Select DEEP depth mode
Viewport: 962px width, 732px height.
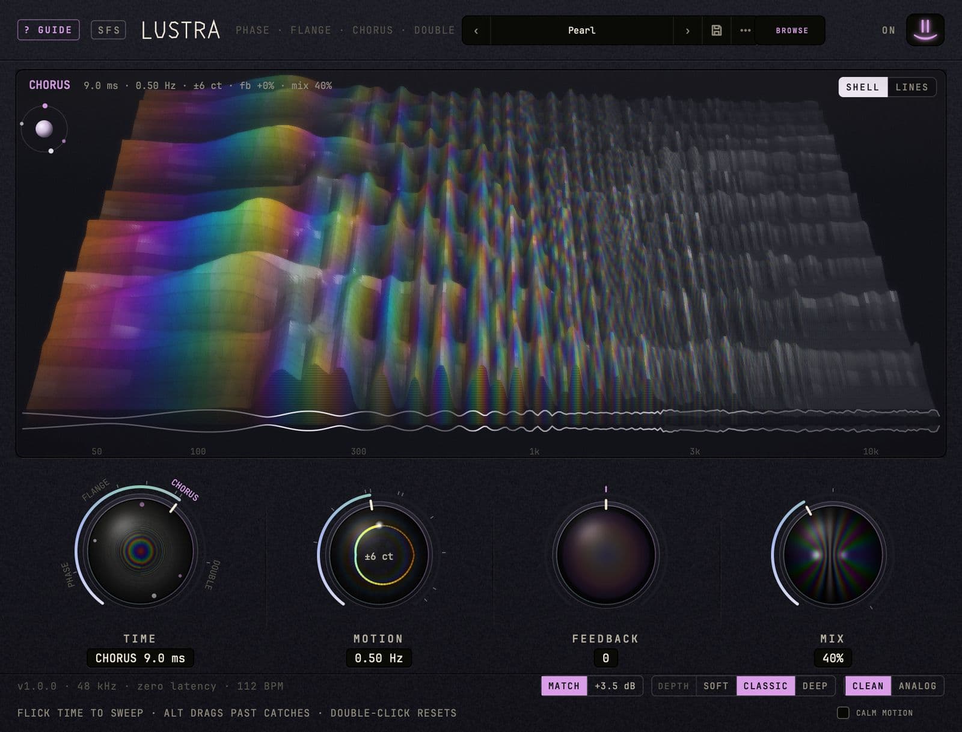tap(815, 686)
